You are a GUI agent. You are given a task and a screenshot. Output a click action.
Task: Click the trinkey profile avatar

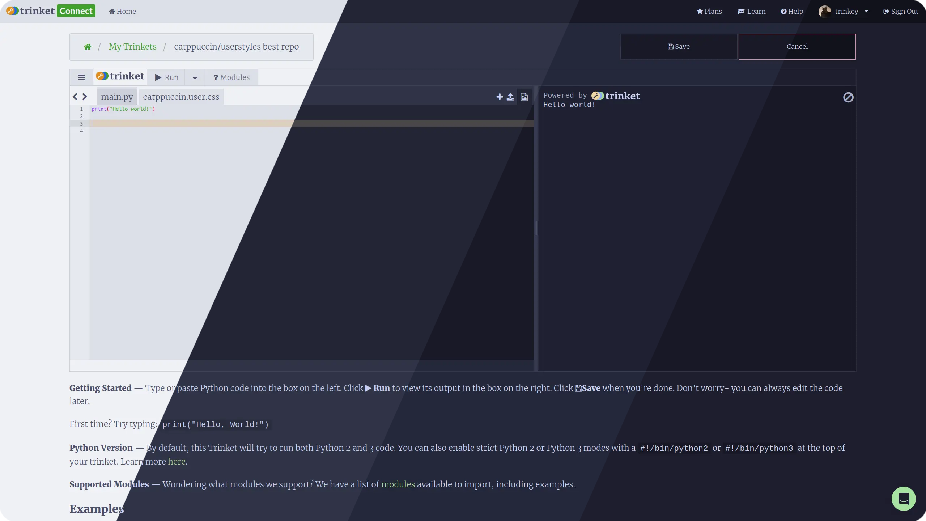825,11
